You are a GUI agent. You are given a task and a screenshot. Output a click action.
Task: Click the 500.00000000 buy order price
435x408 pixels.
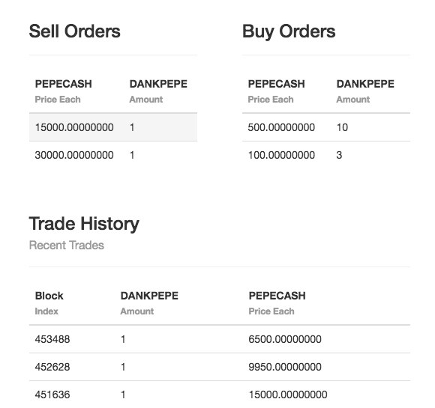[281, 127]
